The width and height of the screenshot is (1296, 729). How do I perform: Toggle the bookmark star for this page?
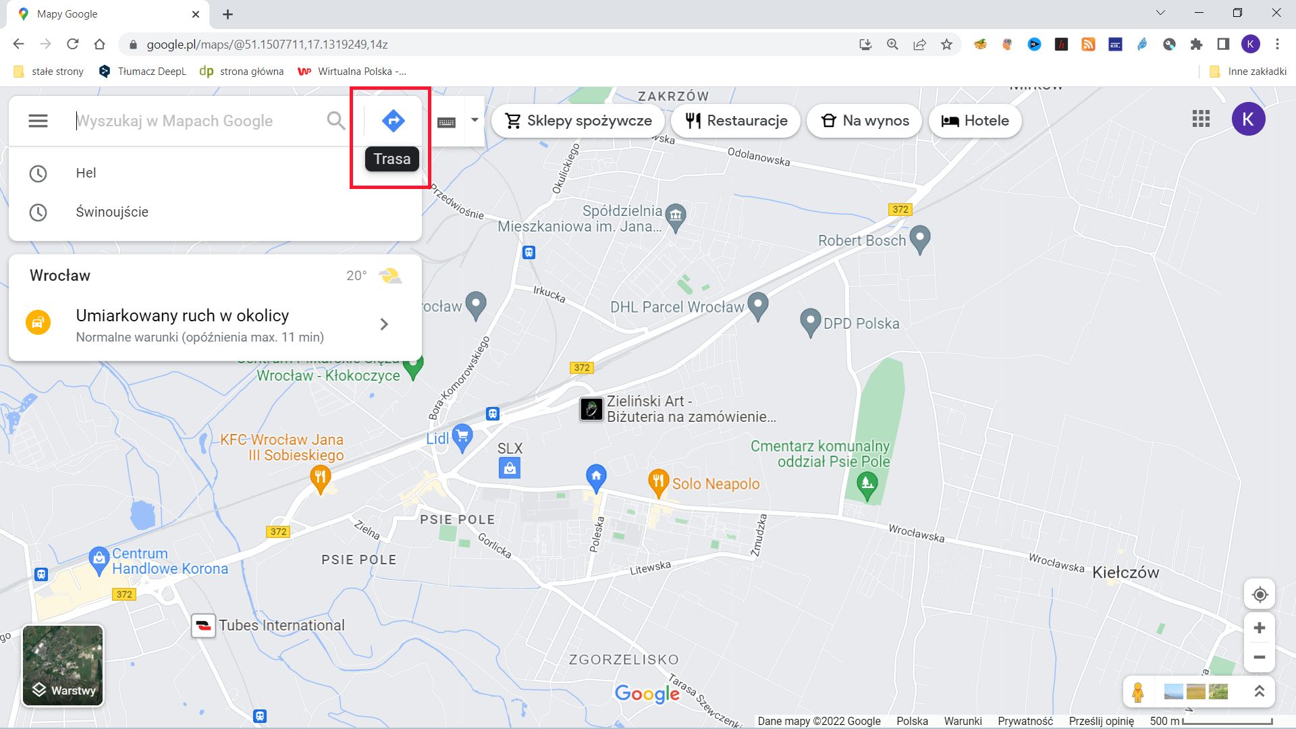tap(946, 45)
